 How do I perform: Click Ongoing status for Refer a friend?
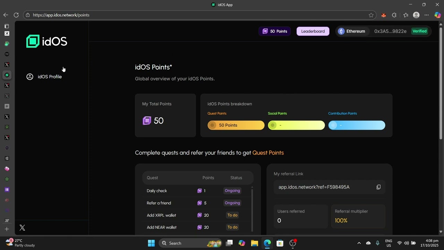point(232,203)
